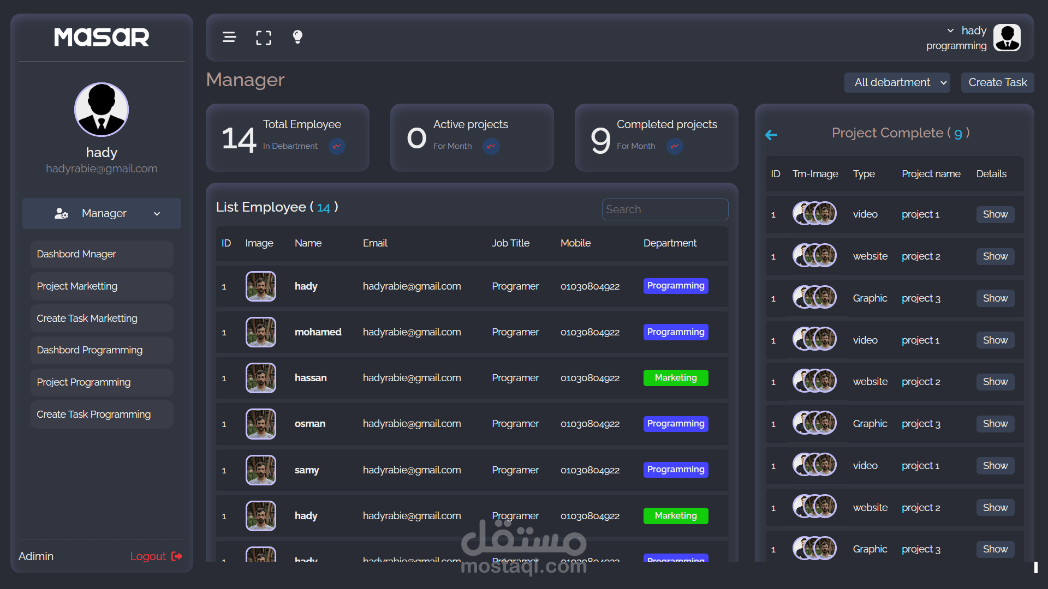Click Show for first video project 1
1048x589 pixels.
995,214
